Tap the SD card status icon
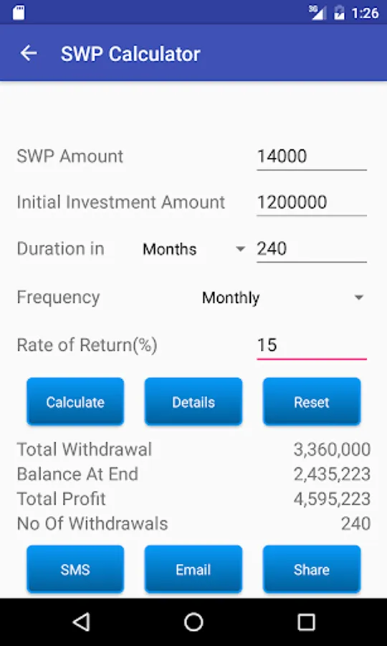This screenshot has height=646, width=387. [x=19, y=13]
